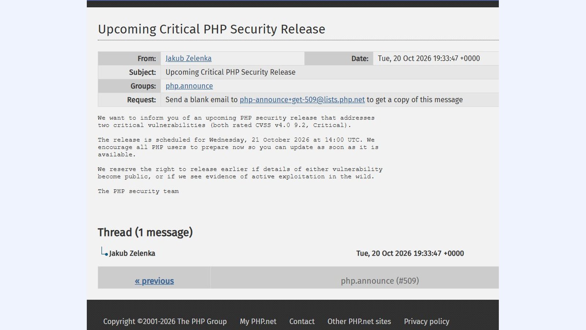Click the php-announce+get-509@lists.php.net email link

(x=302, y=100)
